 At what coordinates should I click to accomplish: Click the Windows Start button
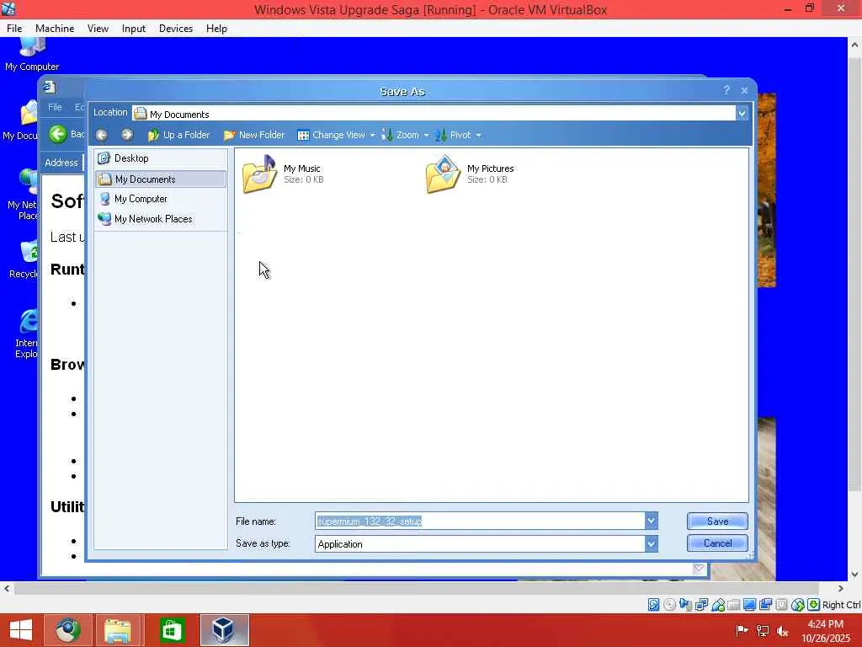[x=21, y=630]
